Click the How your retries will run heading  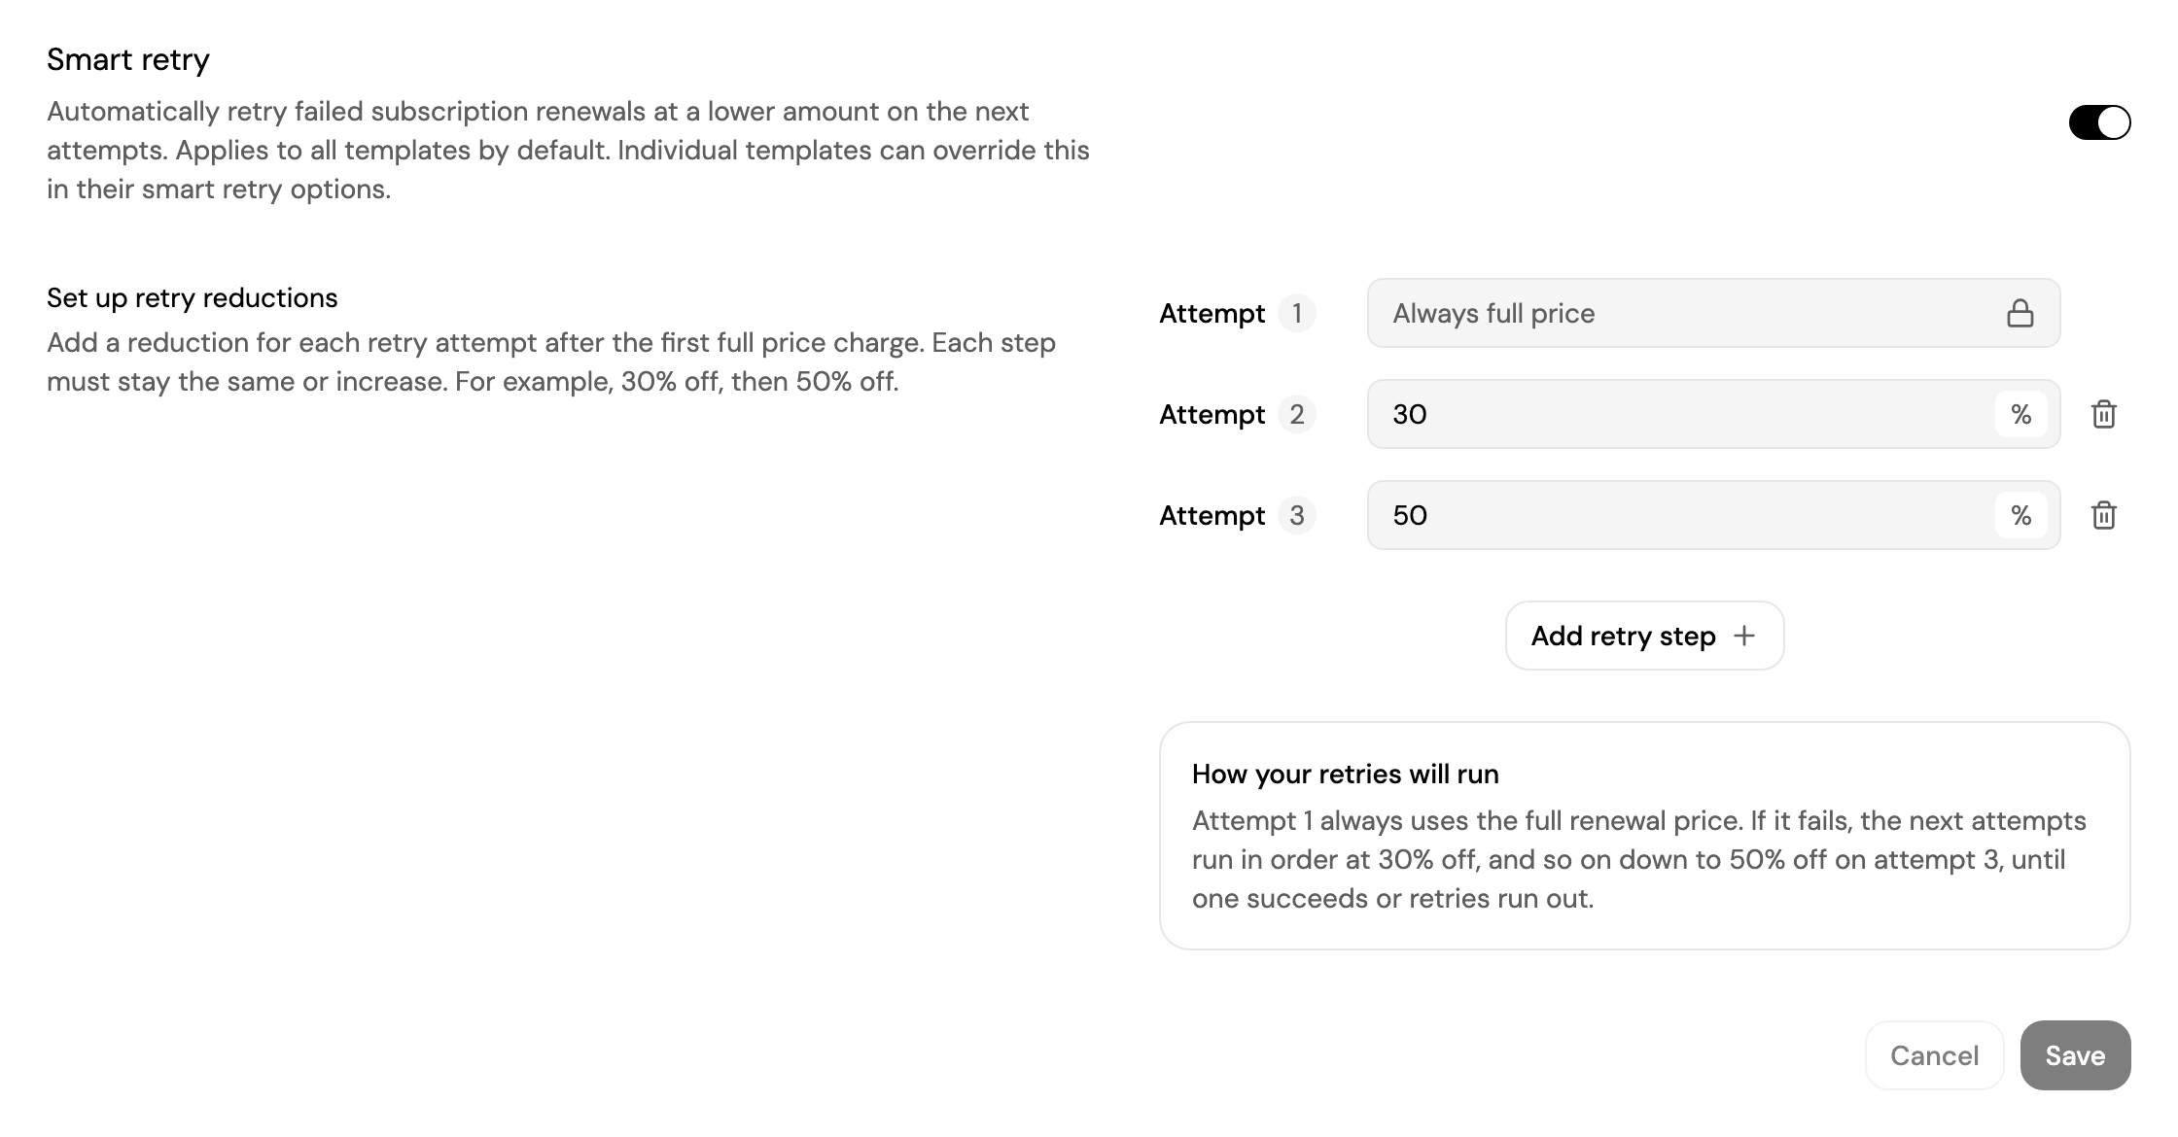click(x=1346, y=774)
